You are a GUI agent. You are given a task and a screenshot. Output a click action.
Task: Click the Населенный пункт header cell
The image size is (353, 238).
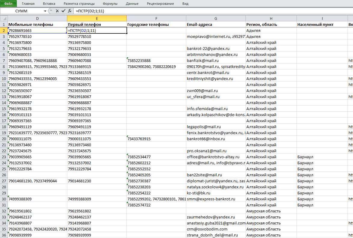pyautogui.click(x=322, y=25)
